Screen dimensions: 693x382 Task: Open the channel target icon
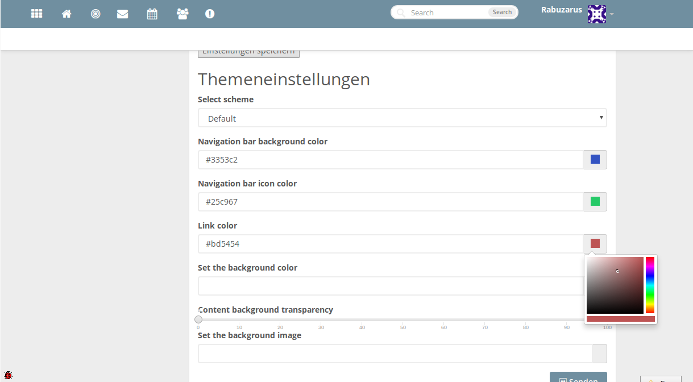[x=96, y=14]
